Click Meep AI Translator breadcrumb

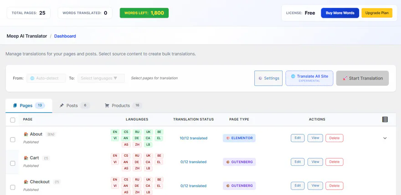27,36
